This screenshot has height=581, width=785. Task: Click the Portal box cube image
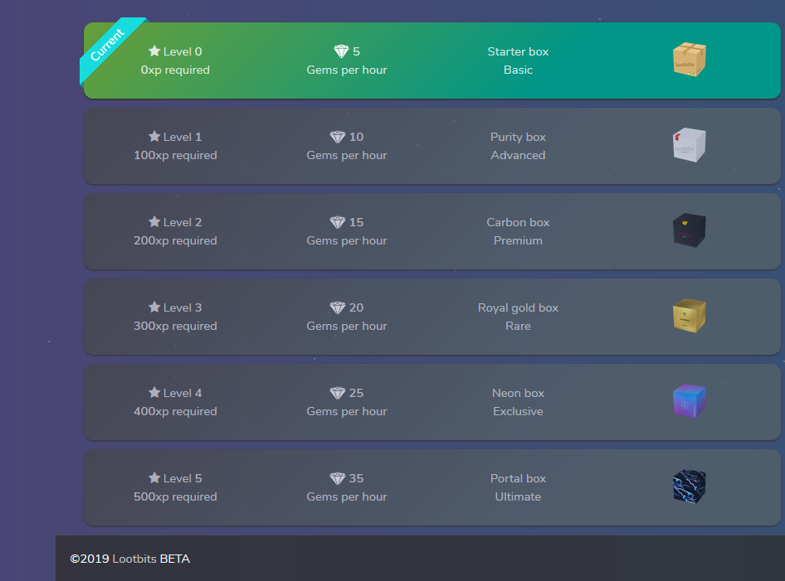tap(688, 487)
